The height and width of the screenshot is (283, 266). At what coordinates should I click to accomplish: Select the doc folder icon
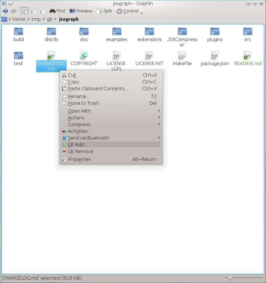(x=84, y=31)
